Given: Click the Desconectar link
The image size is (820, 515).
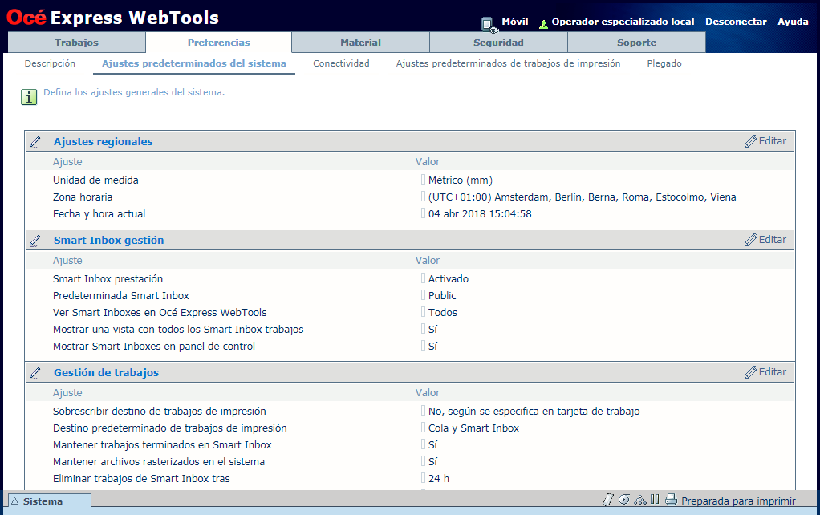Looking at the screenshot, I should [736, 22].
